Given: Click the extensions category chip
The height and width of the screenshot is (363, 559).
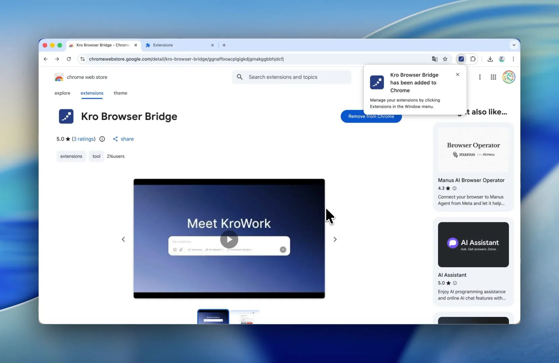Looking at the screenshot, I should point(71,156).
